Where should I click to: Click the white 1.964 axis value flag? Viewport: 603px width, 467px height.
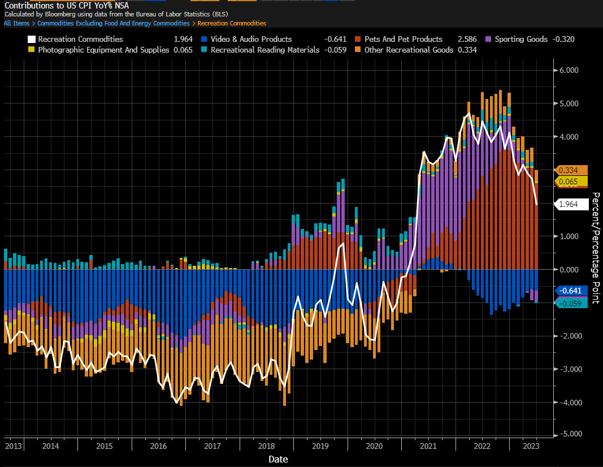pos(571,204)
